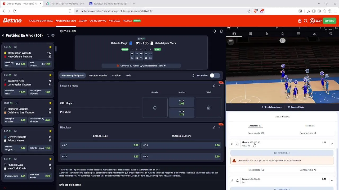Toggle favorite star for Washington Wizards match
Viewport: 339px width, 190px height.
[x=50, y=47]
